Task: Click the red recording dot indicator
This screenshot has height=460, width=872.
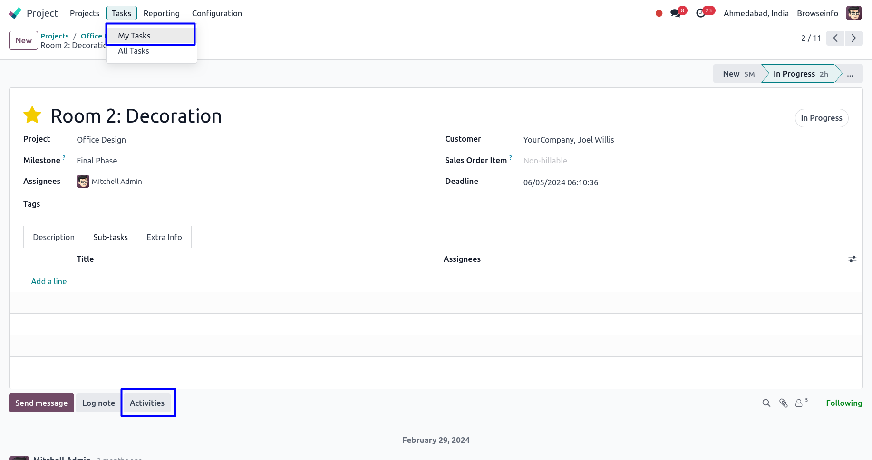Action: click(x=659, y=13)
